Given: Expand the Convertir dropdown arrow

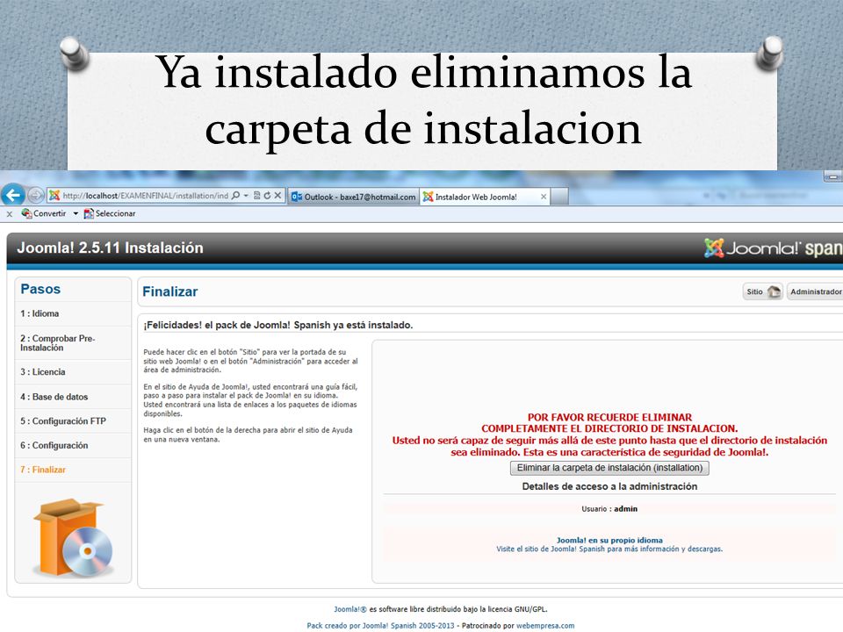Looking at the screenshot, I should point(76,213).
